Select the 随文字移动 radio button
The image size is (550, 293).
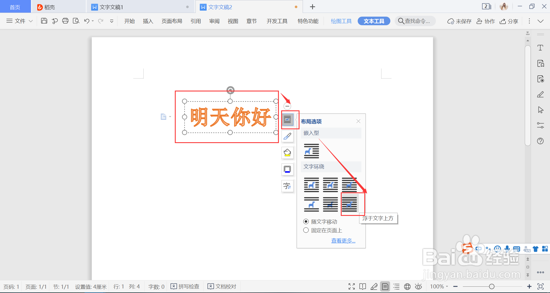(x=306, y=221)
